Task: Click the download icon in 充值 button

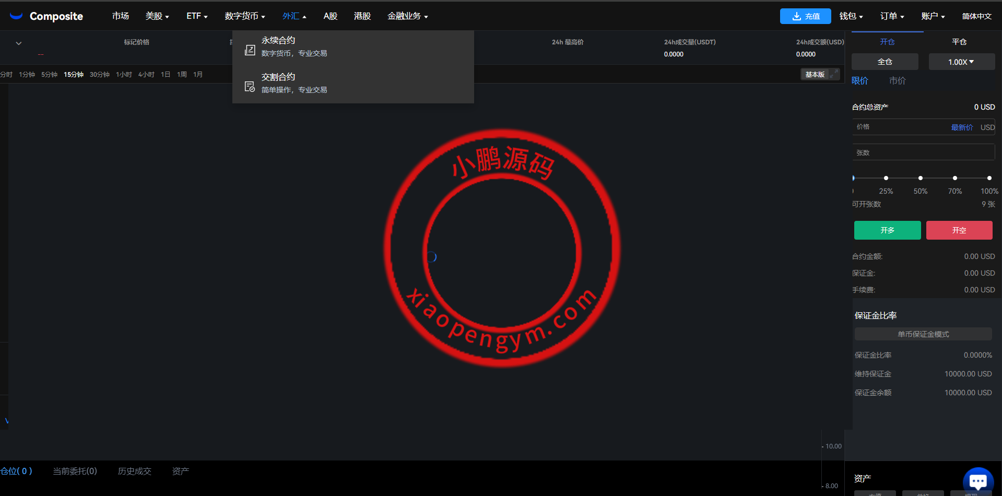Action: click(x=797, y=16)
